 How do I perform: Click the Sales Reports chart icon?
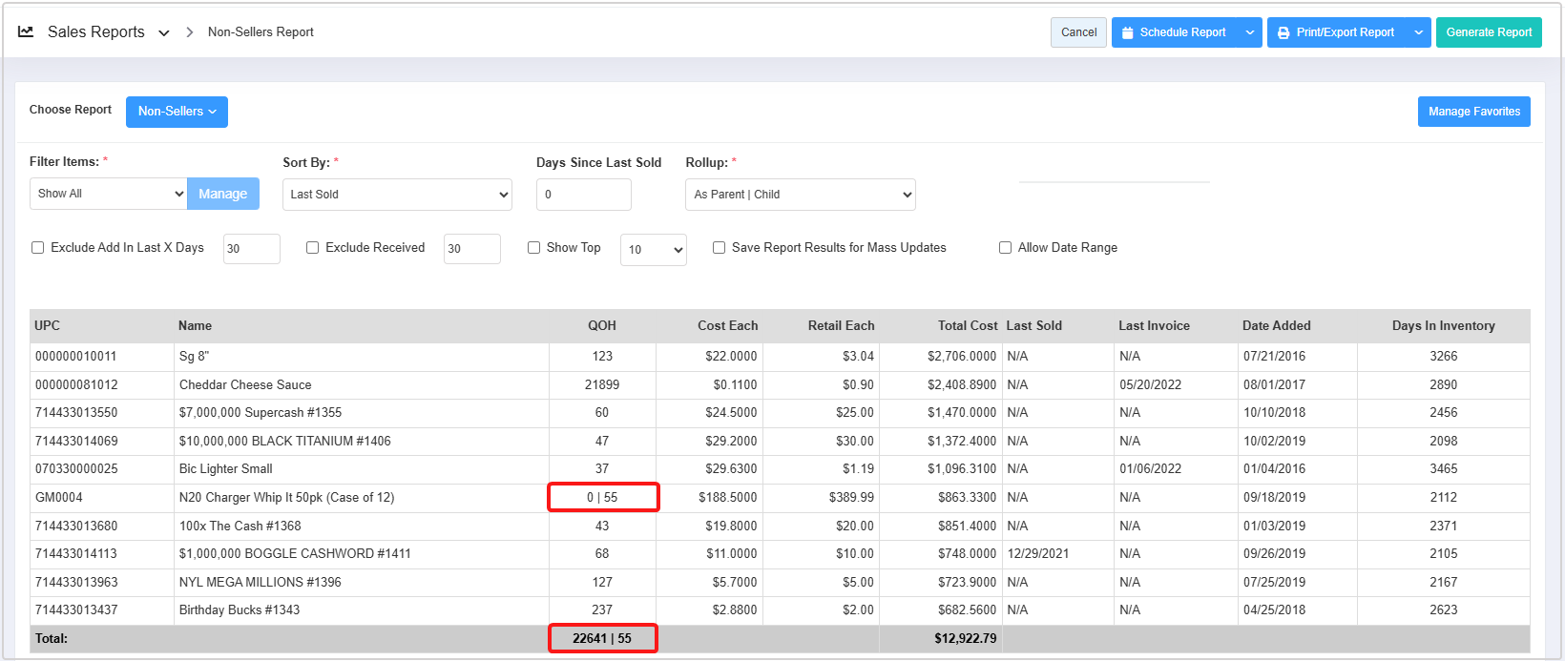(x=26, y=31)
